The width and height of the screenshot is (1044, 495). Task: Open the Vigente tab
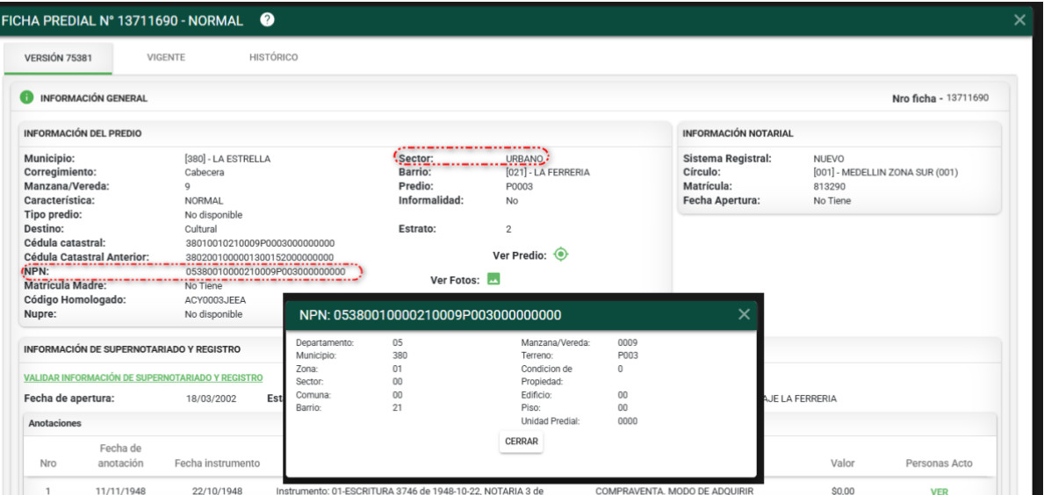165,58
